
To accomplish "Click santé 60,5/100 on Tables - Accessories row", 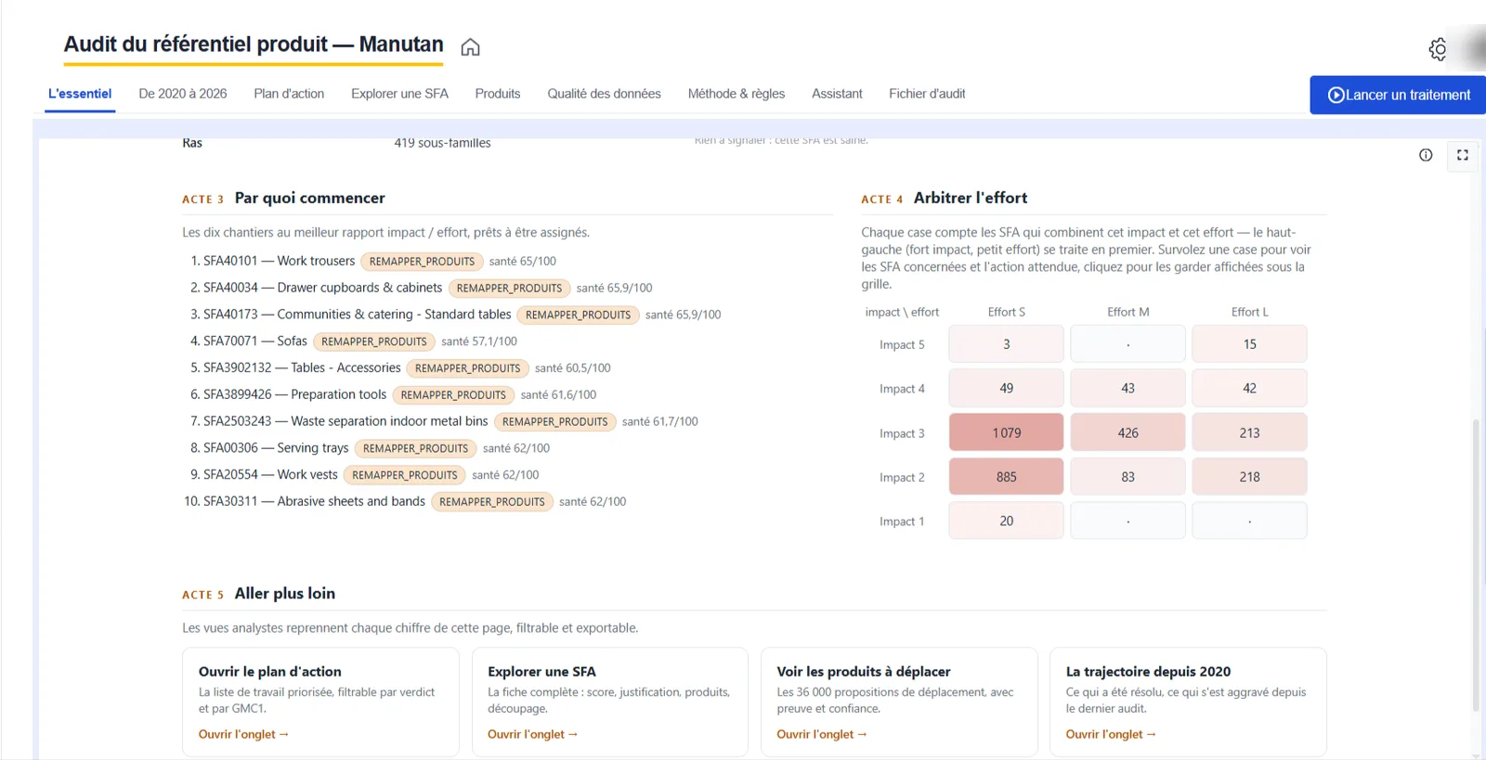I will click(x=573, y=368).
